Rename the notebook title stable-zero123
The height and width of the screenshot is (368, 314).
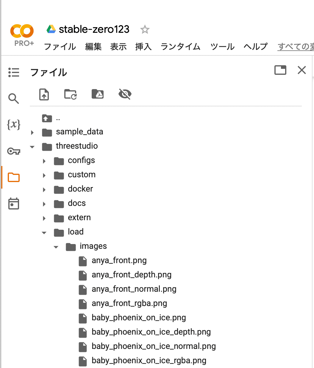pyautogui.click(x=94, y=29)
